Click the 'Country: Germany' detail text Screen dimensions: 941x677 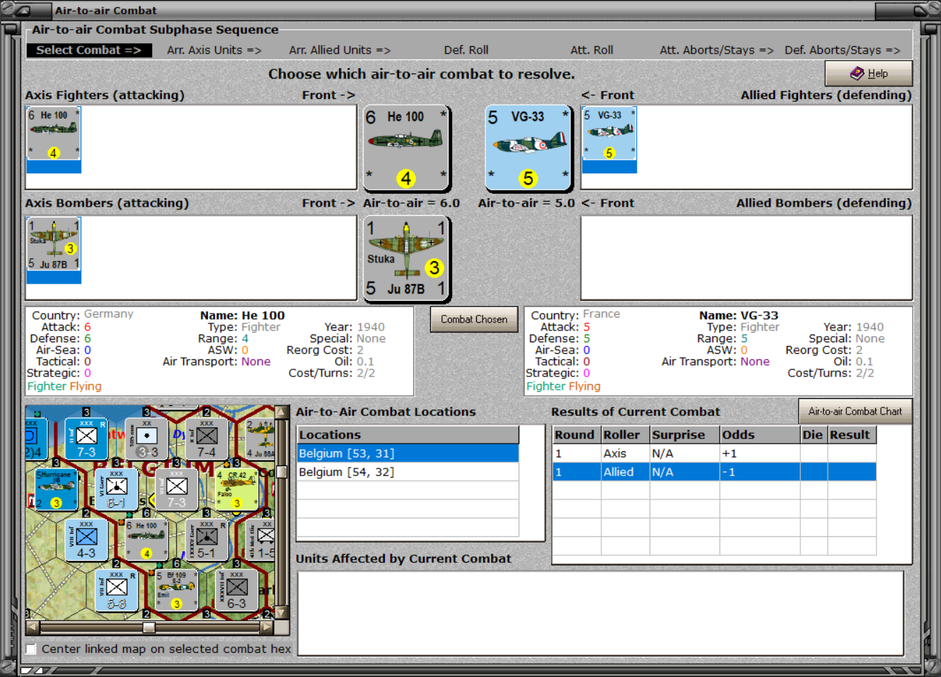click(83, 315)
